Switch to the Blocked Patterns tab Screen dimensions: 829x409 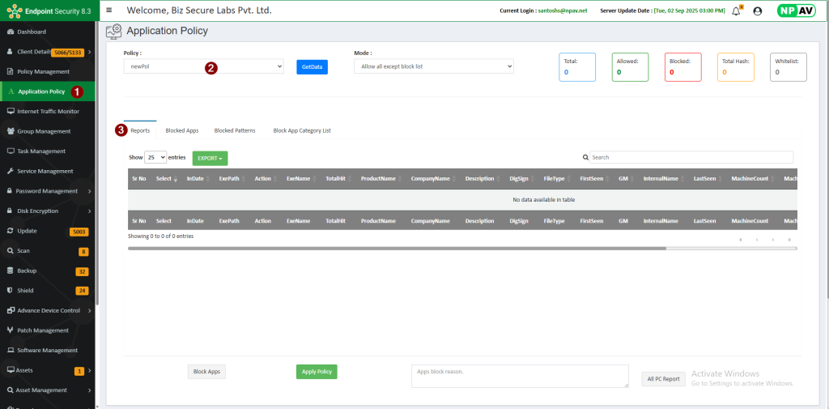235,130
